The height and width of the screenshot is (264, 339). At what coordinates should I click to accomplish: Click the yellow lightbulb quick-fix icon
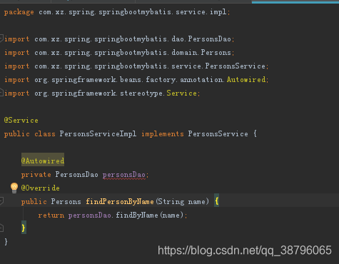pyautogui.click(x=14, y=188)
